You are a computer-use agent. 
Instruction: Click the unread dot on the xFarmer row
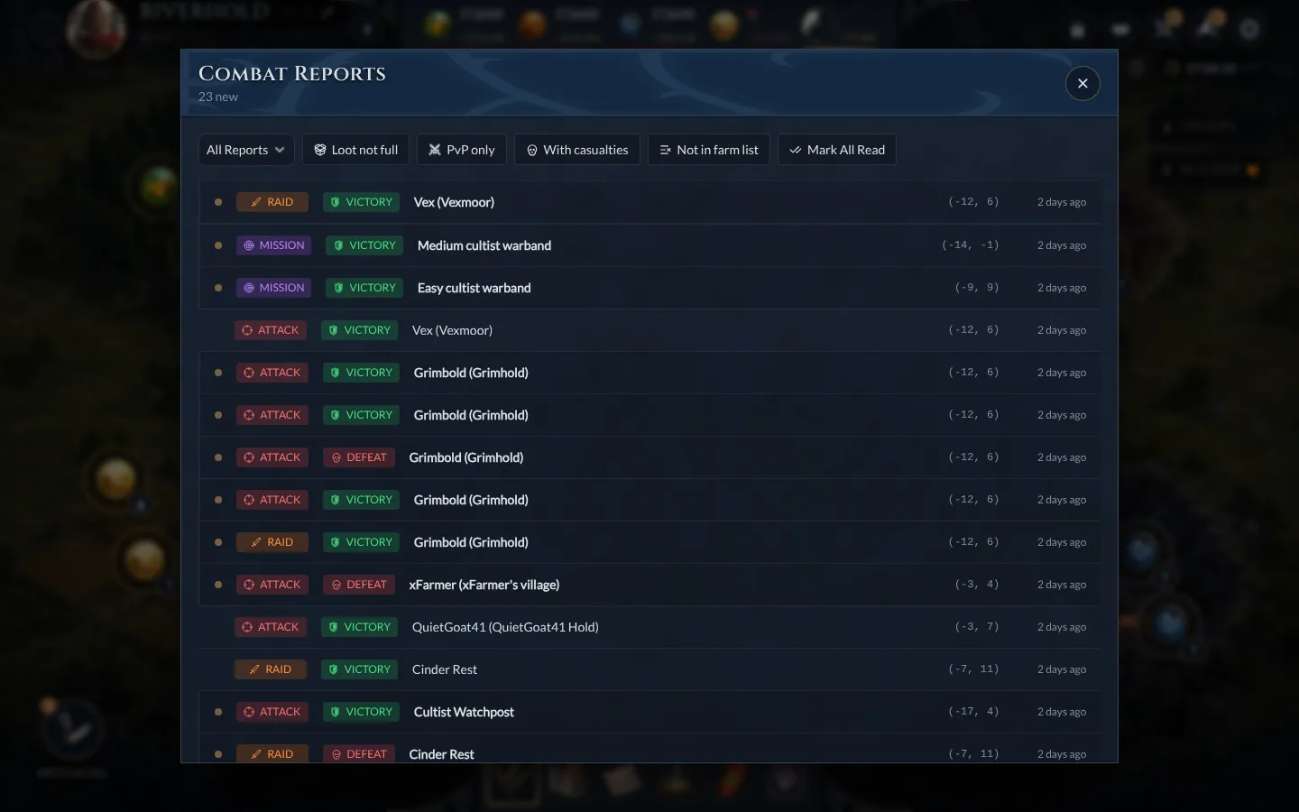218,585
